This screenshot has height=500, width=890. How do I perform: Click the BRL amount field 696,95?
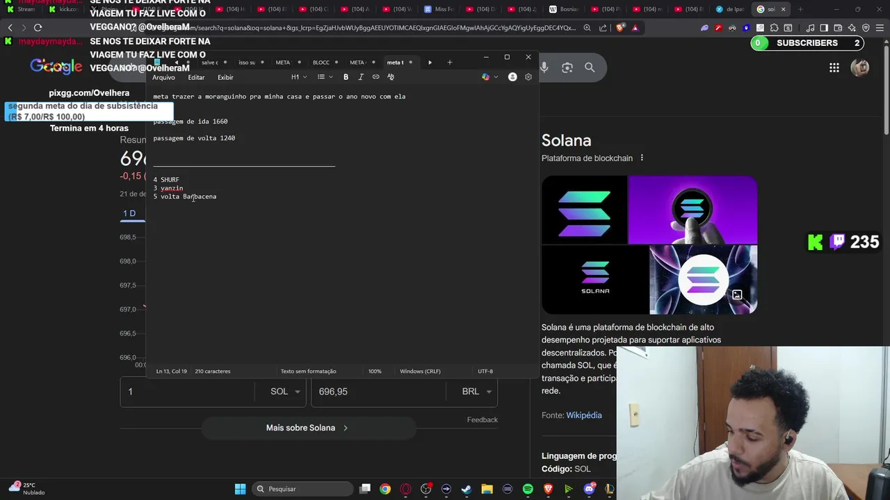[379, 392]
